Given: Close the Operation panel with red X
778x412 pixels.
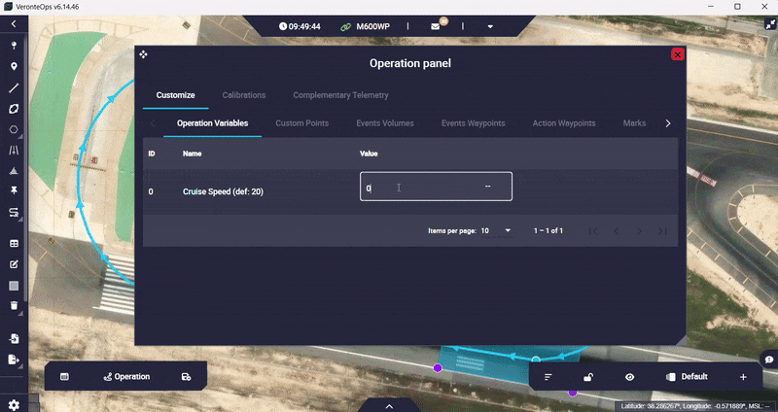Looking at the screenshot, I should click(678, 54).
